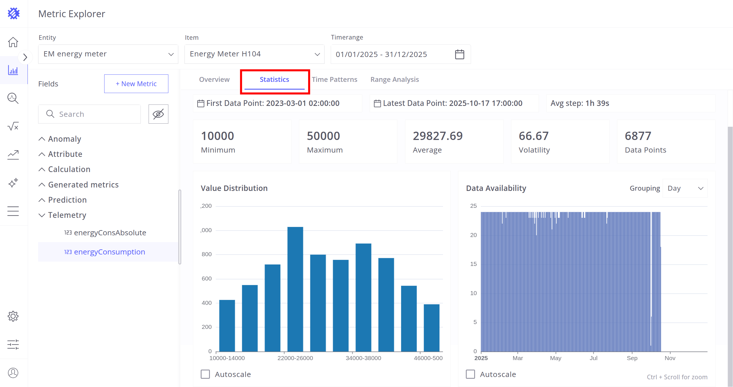
Task: Switch to the Time Patterns tab
Action: point(334,80)
